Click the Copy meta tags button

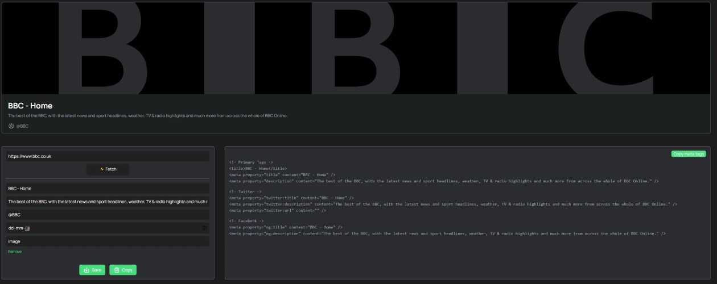point(689,154)
